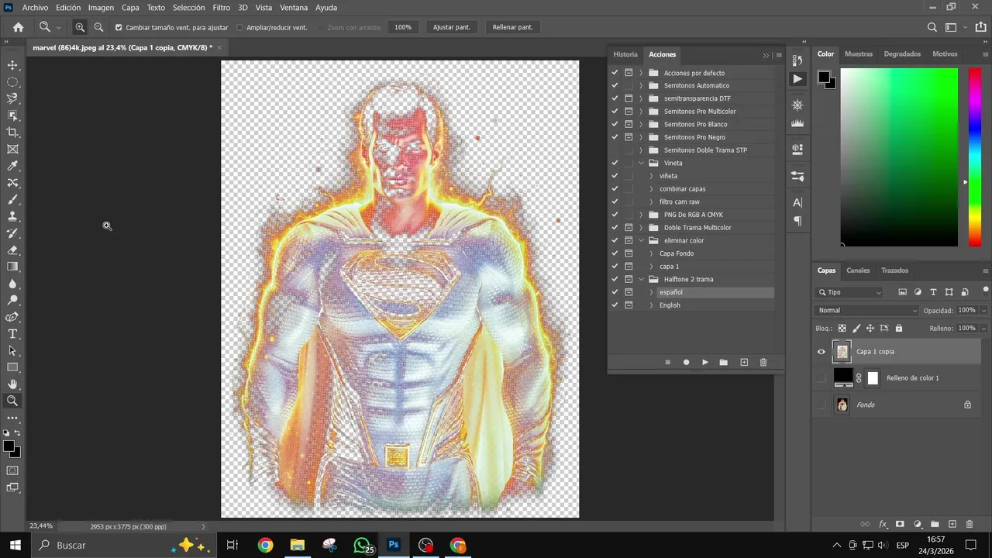
Task: Delete the selected action with trash icon
Action: (763, 362)
